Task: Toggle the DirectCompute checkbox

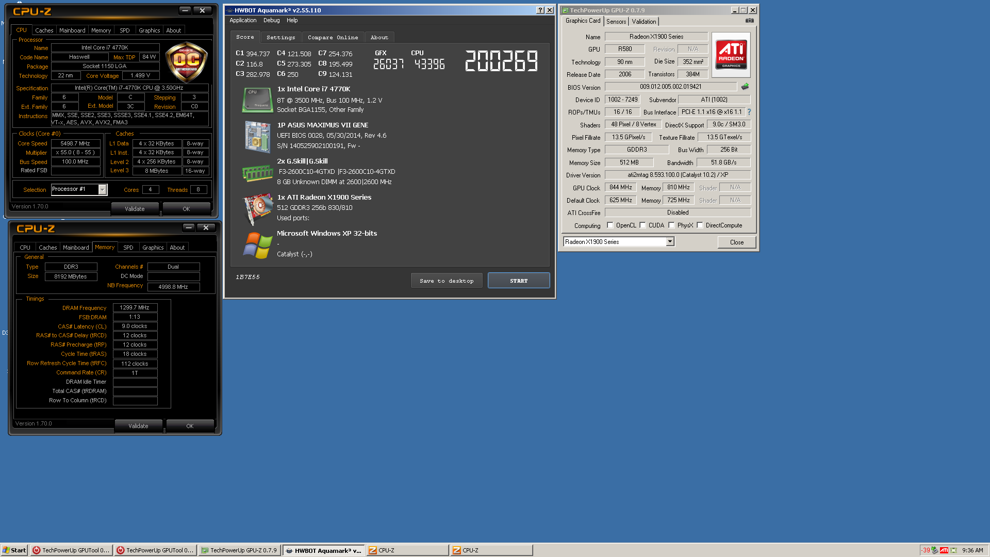Action: pyautogui.click(x=700, y=225)
